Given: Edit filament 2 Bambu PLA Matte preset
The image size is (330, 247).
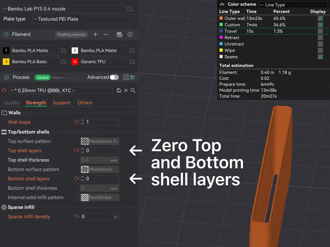Looking at the screenshot, I should (x=132, y=51).
